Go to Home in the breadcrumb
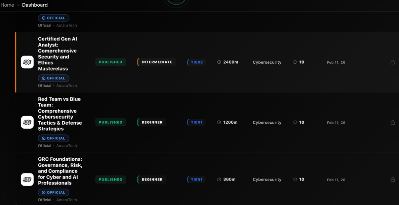This screenshot has height=205, width=399. click(7, 5)
